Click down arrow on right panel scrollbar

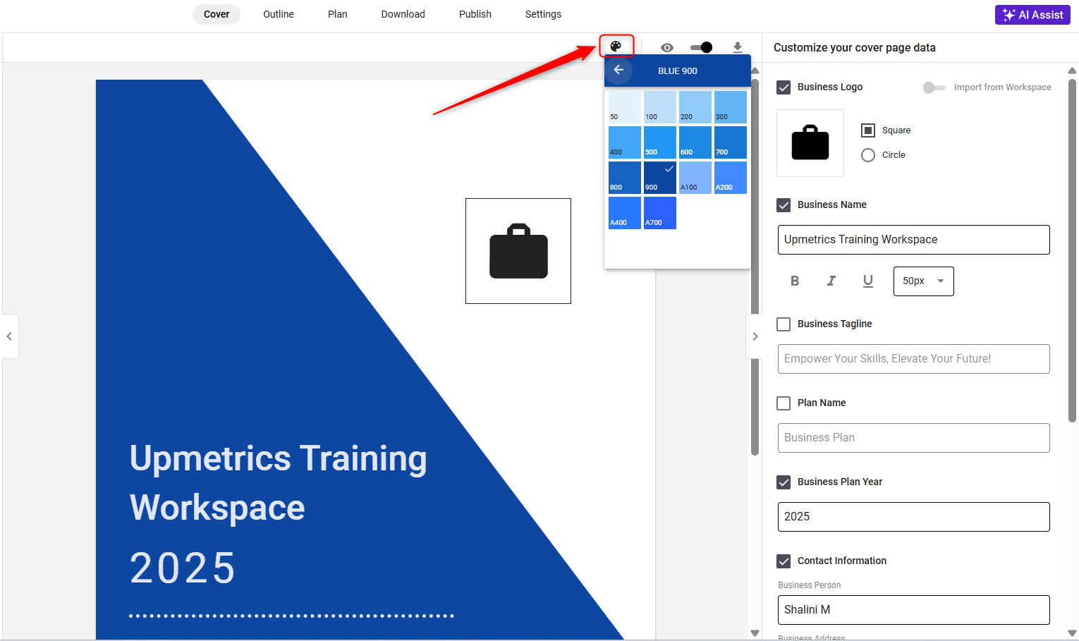tap(1072, 633)
